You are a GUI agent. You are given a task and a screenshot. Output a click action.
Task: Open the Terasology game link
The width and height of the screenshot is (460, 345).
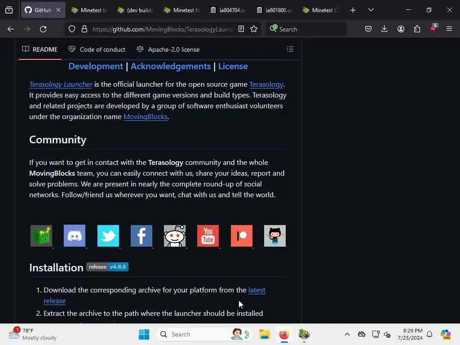tap(266, 84)
